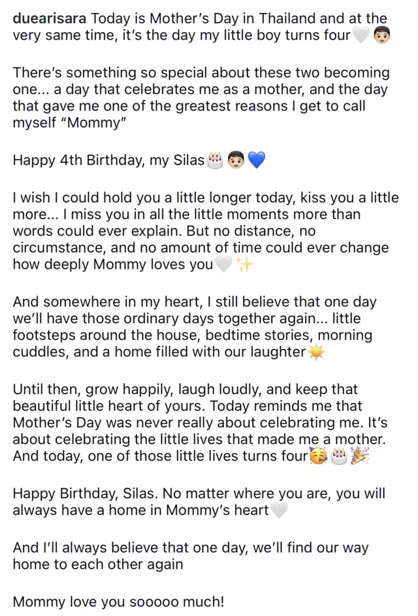Click the cake emoji beside the party popper

339,456
